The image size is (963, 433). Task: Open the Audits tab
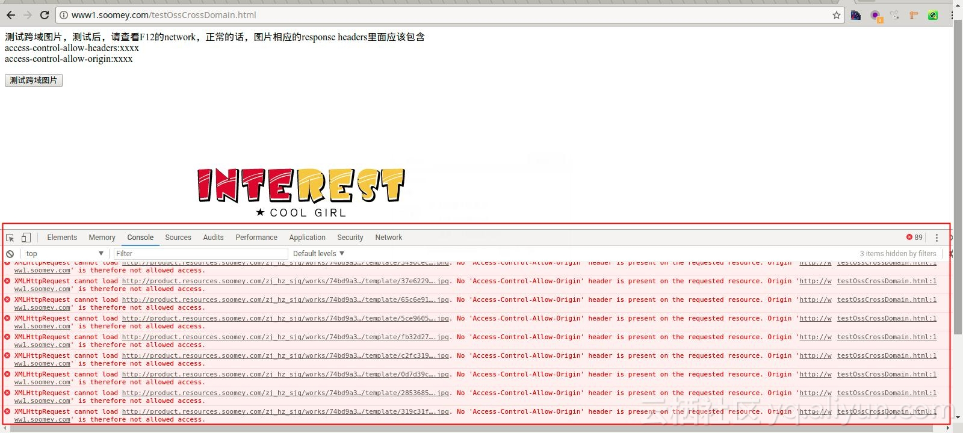213,238
